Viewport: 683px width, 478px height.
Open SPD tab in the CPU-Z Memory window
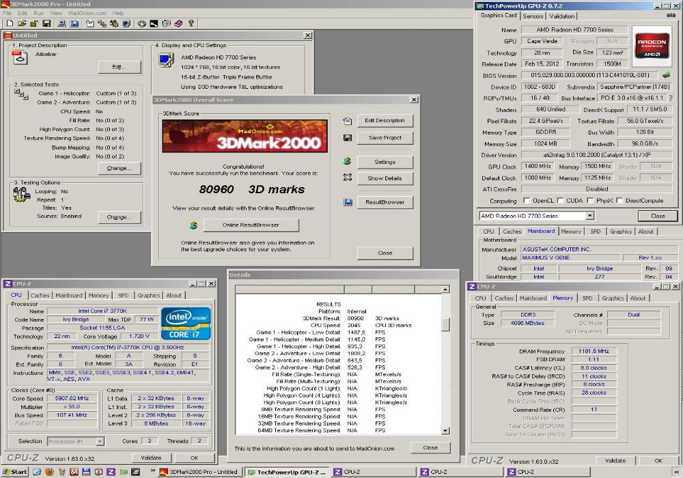pyautogui.click(x=587, y=298)
